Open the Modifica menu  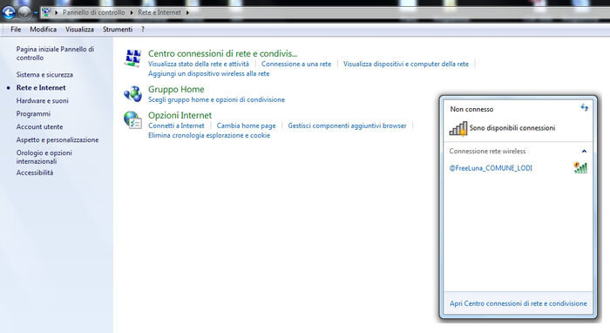click(x=44, y=29)
